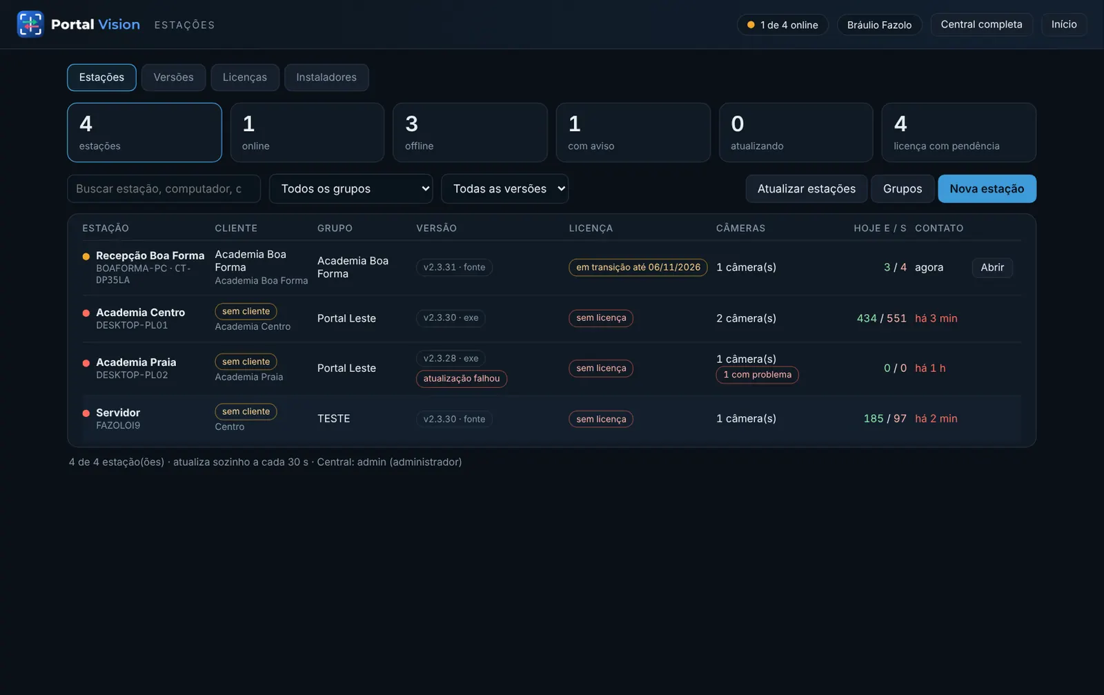Screen dimensions: 1104x695
Task: Select the licença com pendência card
Action: (x=958, y=133)
